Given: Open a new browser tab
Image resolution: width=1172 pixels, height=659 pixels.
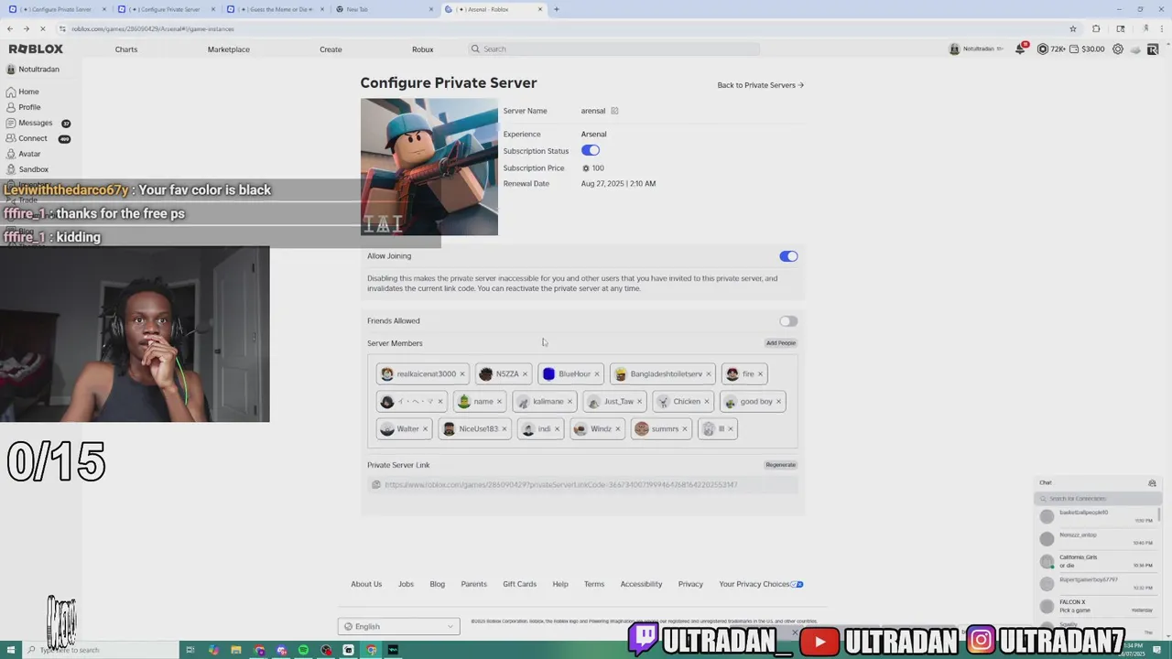Looking at the screenshot, I should tap(556, 9).
